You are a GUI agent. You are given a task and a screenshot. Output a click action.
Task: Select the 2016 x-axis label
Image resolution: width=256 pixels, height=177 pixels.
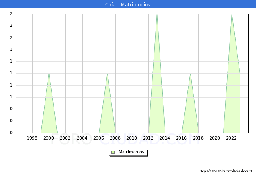pos(182,138)
